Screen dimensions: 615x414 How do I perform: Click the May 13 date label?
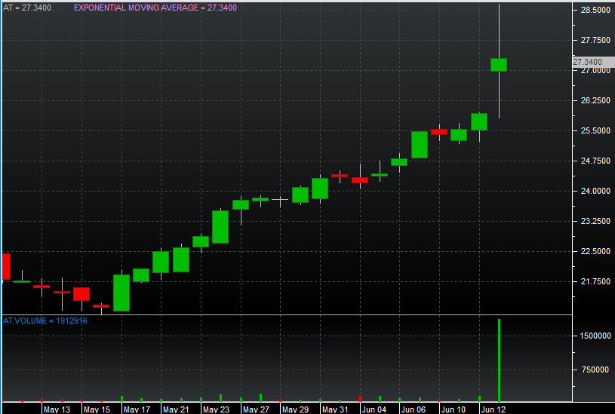coord(57,409)
